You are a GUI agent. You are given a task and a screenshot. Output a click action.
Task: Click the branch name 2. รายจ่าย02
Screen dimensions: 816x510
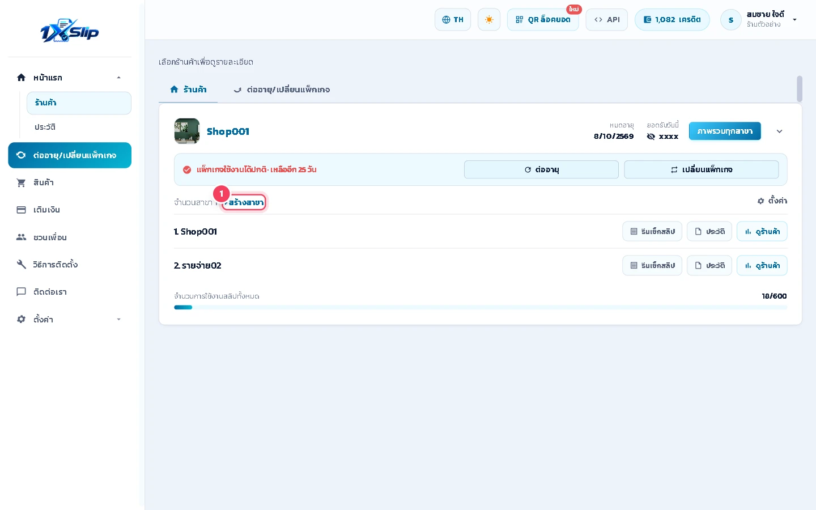[198, 265]
